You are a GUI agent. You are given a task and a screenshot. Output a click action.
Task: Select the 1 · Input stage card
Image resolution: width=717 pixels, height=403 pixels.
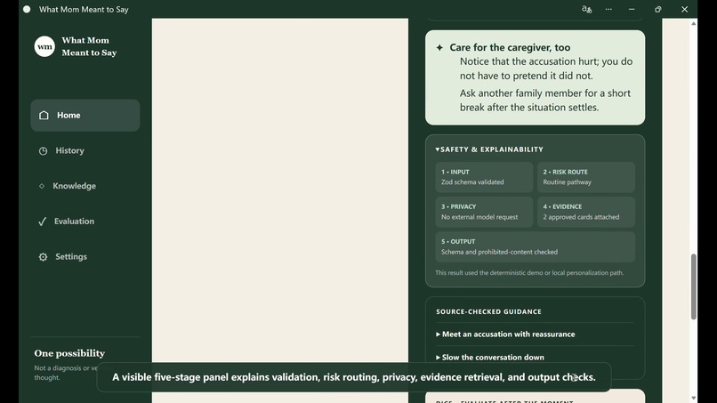pyautogui.click(x=484, y=177)
